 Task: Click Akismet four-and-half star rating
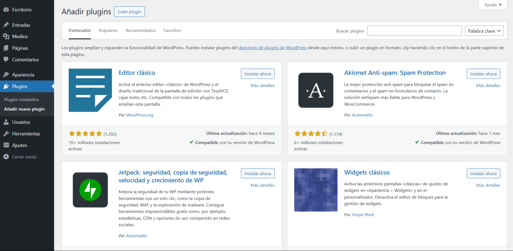coord(311,134)
